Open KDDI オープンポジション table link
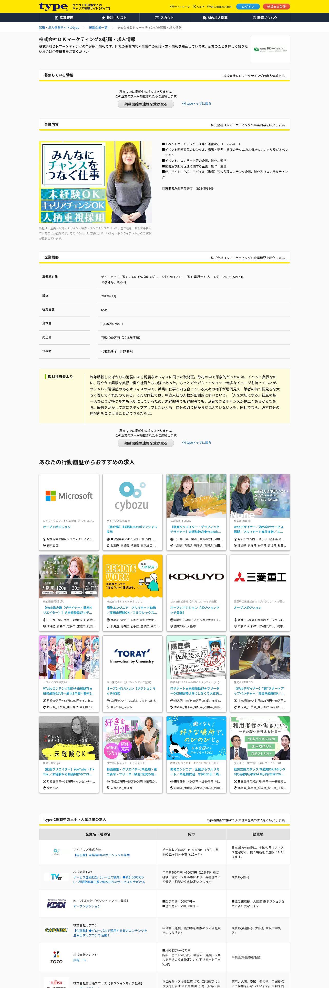Viewport: 329px width, 988px height. pos(87,906)
